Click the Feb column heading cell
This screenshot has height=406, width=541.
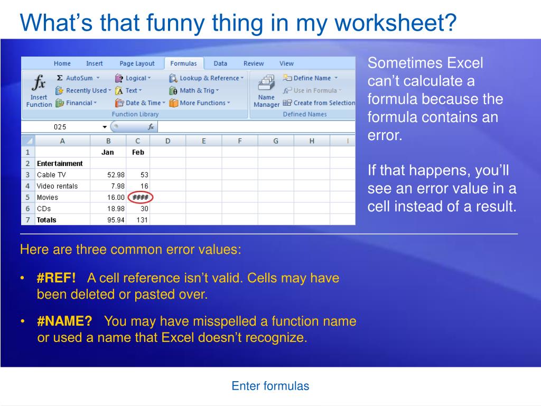click(x=138, y=152)
